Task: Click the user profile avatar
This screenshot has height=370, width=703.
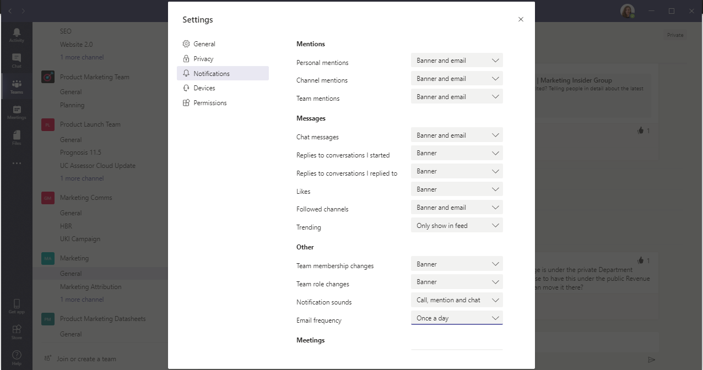Action: pyautogui.click(x=627, y=11)
